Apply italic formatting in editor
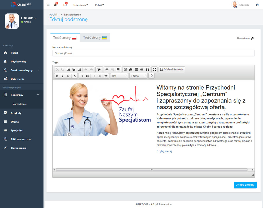 click(x=63, y=76)
